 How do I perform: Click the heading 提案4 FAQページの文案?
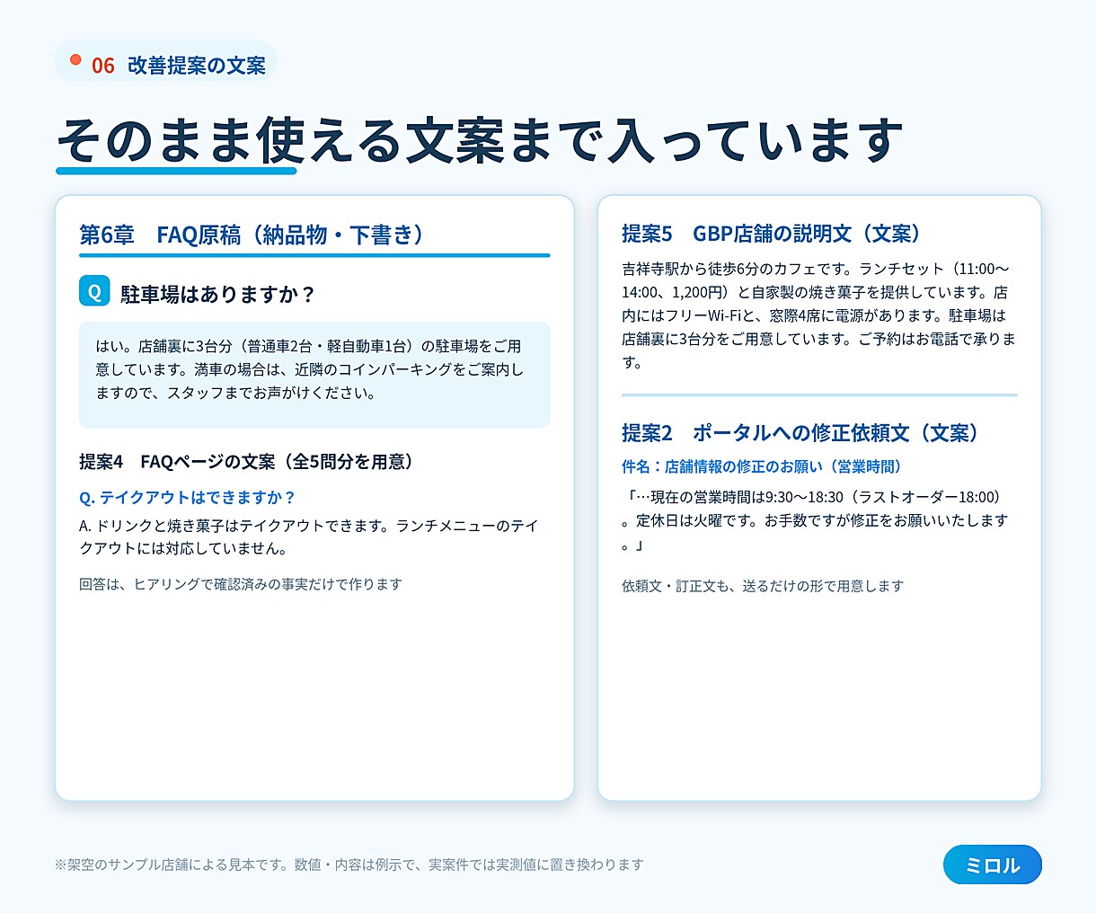[249, 461]
